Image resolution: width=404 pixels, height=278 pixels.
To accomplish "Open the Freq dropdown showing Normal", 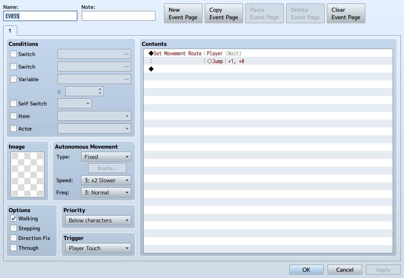I will click(106, 192).
